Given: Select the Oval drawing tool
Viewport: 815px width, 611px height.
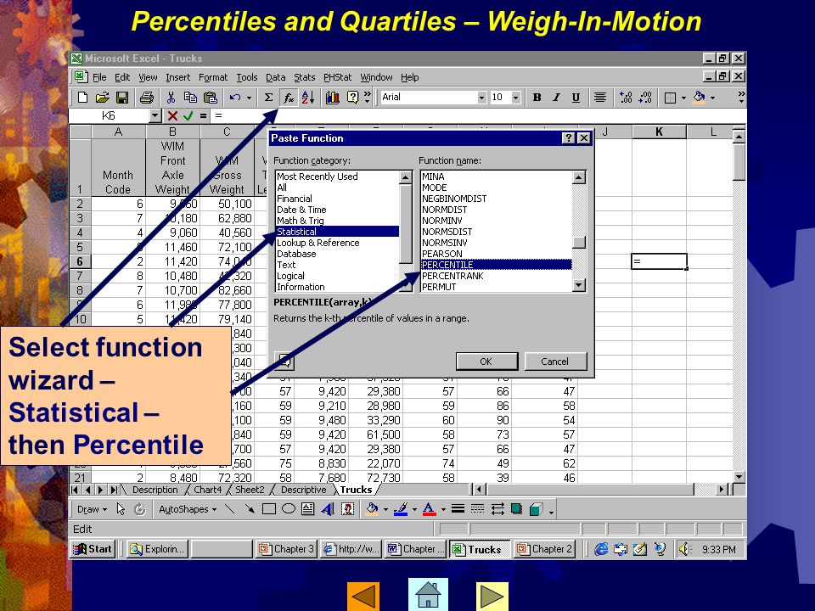Looking at the screenshot, I should point(289,509).
